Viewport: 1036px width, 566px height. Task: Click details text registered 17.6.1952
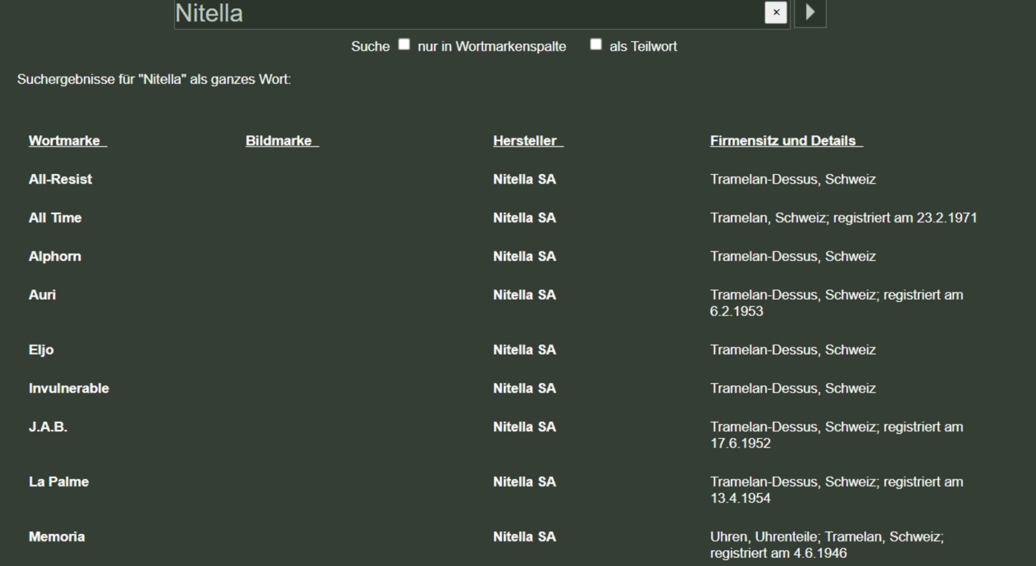pos(837,436)
